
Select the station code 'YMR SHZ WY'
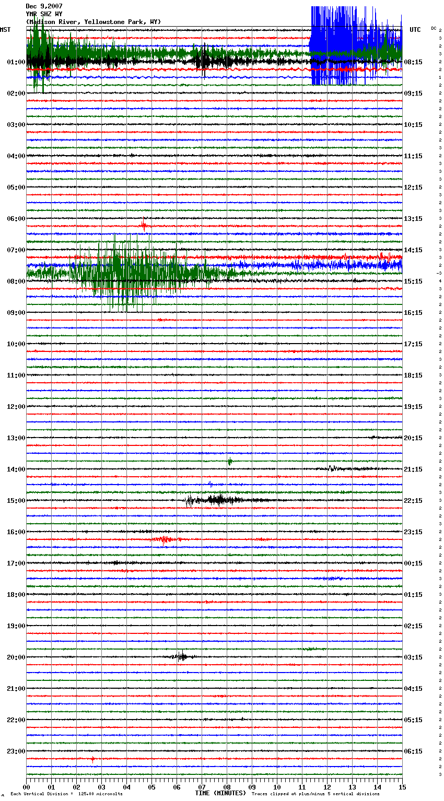[44, 14]
